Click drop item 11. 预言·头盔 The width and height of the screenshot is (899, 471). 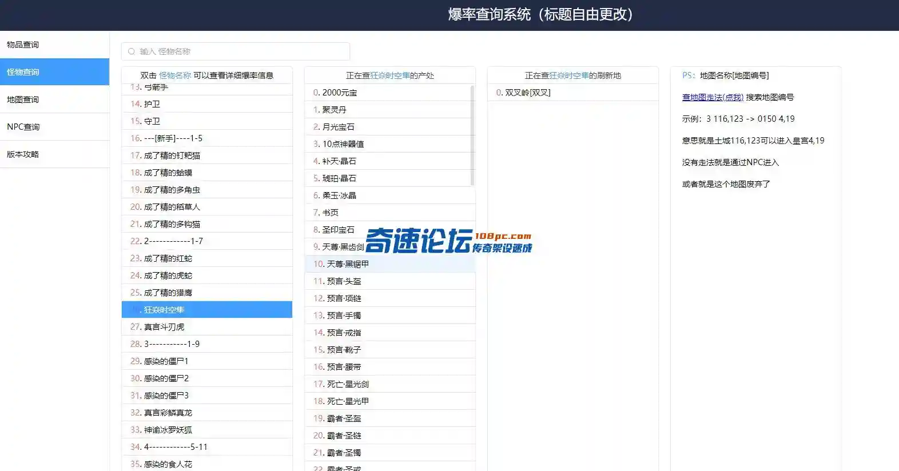point(390,281)
